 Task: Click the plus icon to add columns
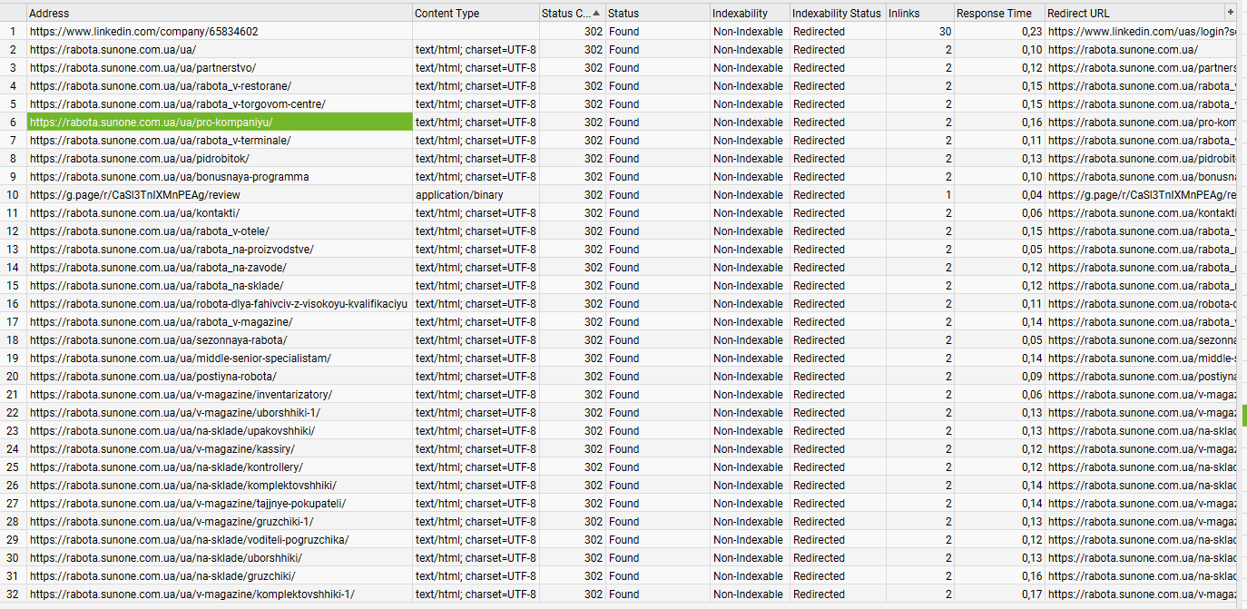click(x=1231, y=13)
